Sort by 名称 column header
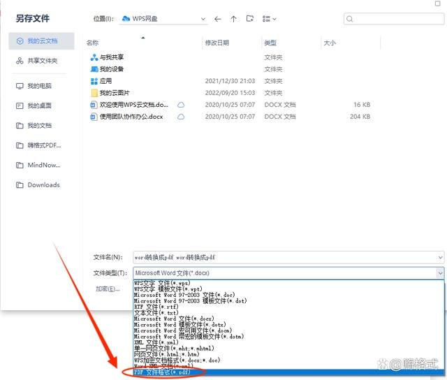The height and width of the screenshot is (380, 447). (92, 43)
